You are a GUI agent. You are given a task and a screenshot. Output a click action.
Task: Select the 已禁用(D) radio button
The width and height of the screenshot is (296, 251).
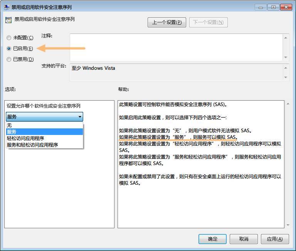9,59
